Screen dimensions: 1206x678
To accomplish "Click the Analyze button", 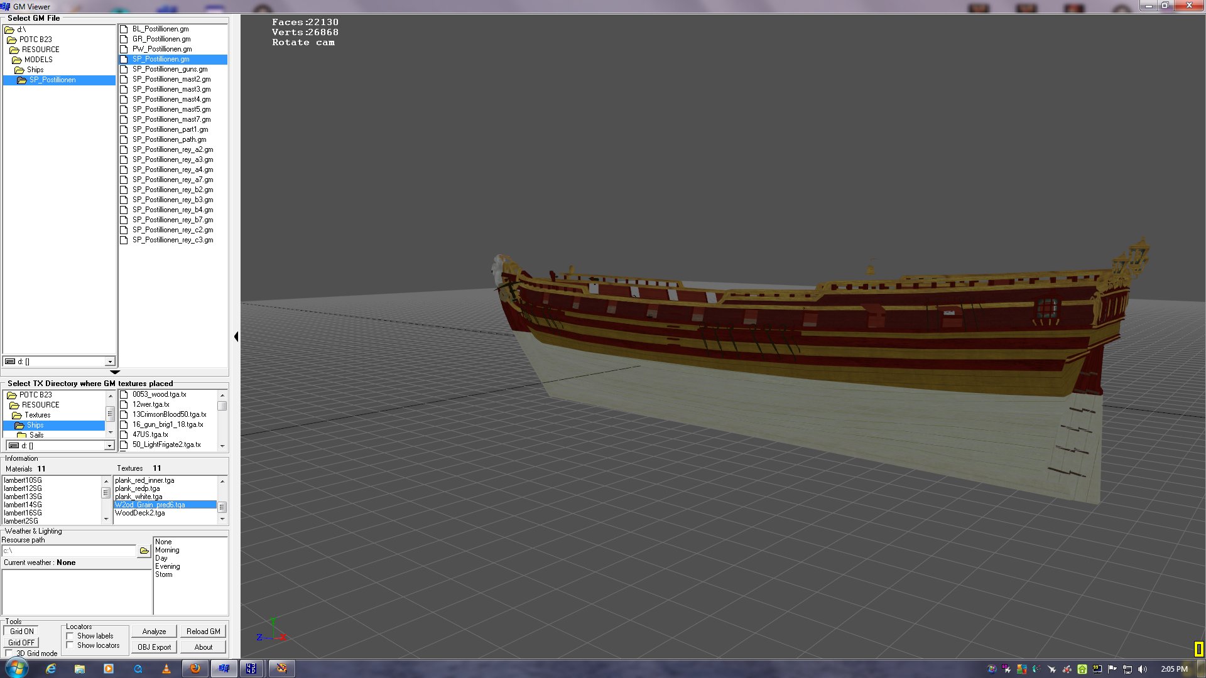I will click(154, 632).
